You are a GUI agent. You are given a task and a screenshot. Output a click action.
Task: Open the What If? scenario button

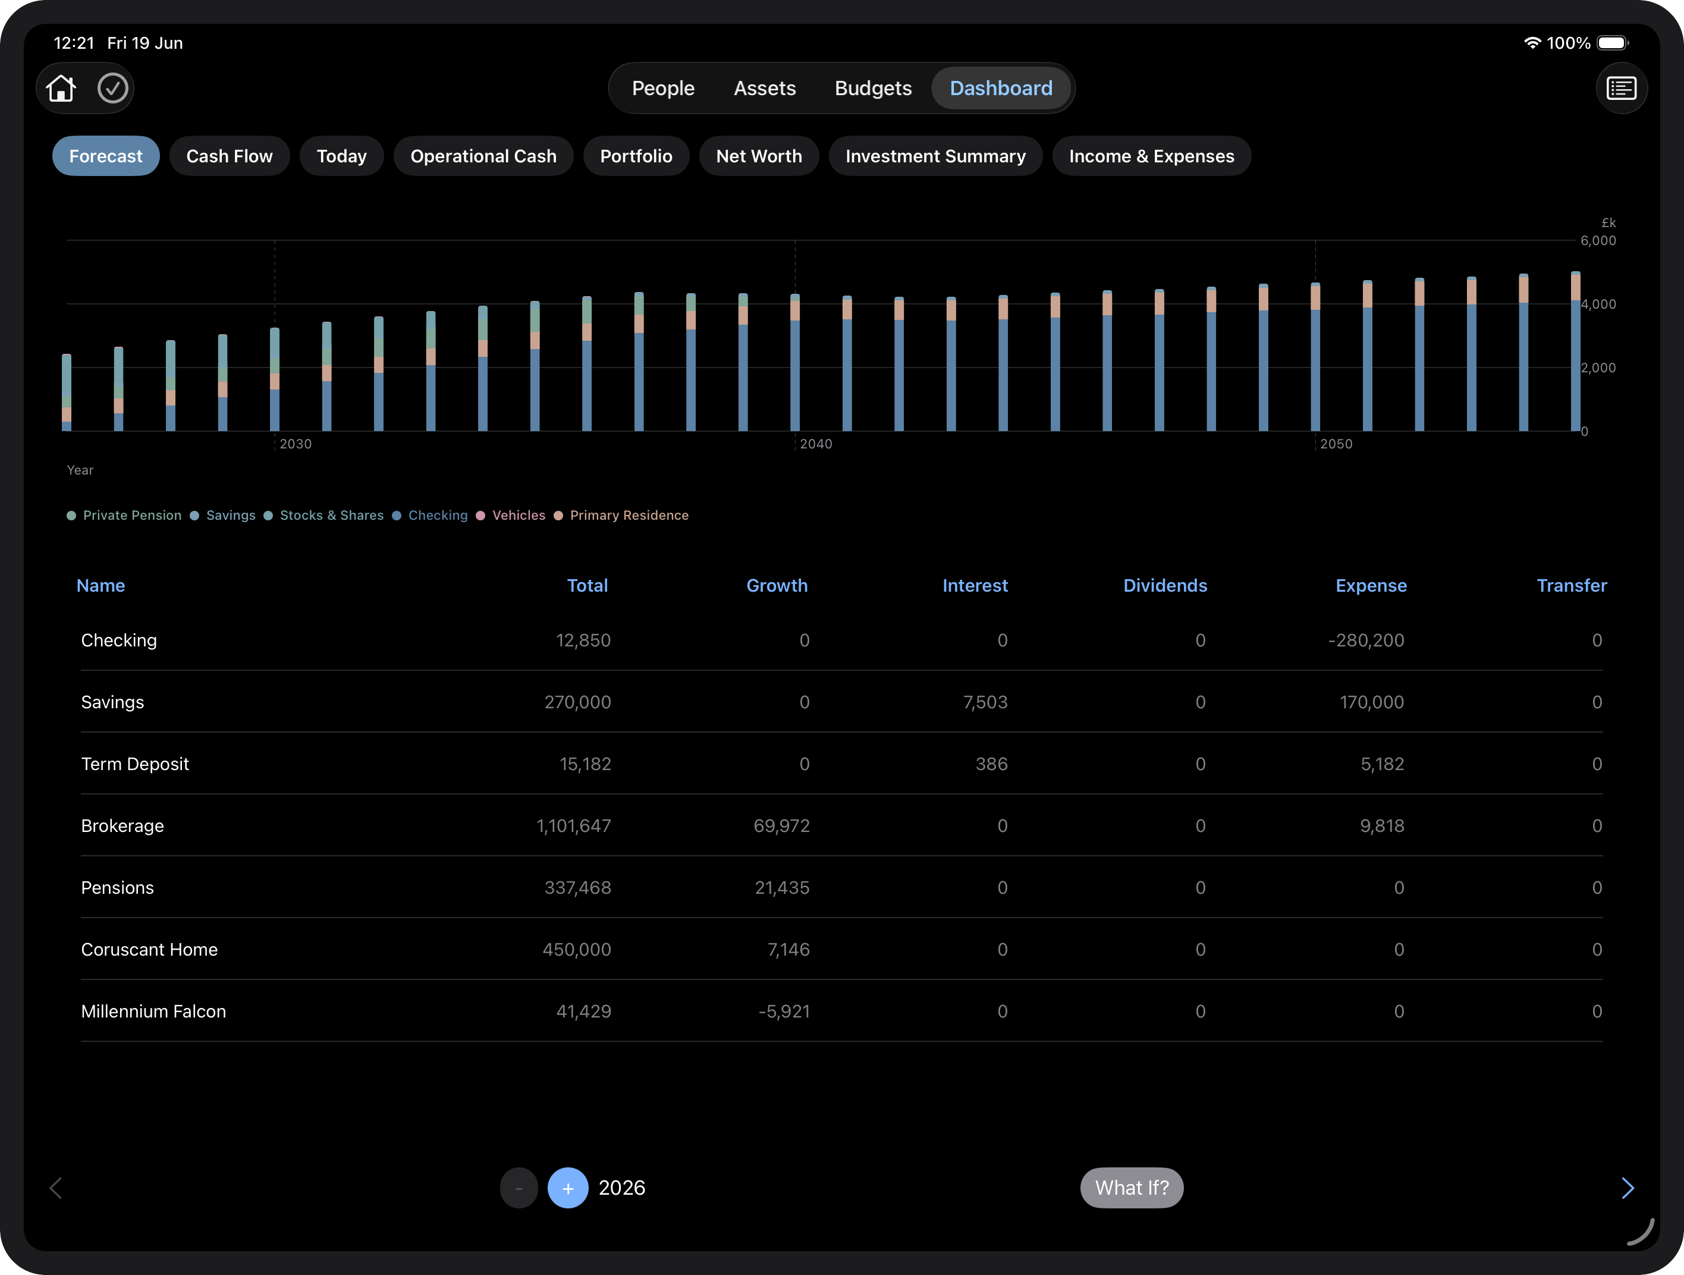pyautogui.click(x=1132, y=1188)
